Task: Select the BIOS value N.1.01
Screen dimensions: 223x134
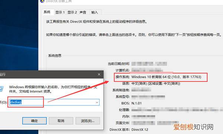Action: tap(136, 103)
